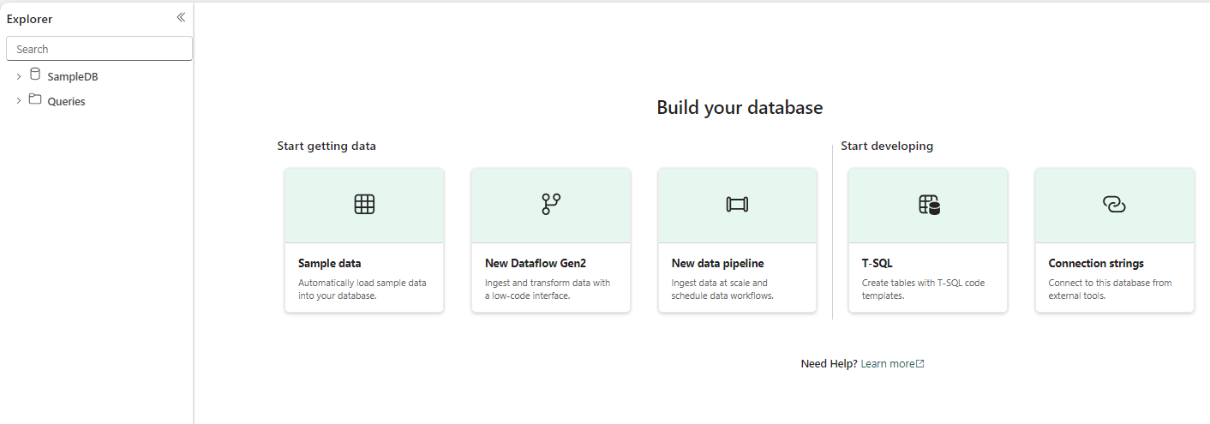Collapse the Explorer pane with double chevron
Screen dimensions: 1210x424
[x=181, y=17]
